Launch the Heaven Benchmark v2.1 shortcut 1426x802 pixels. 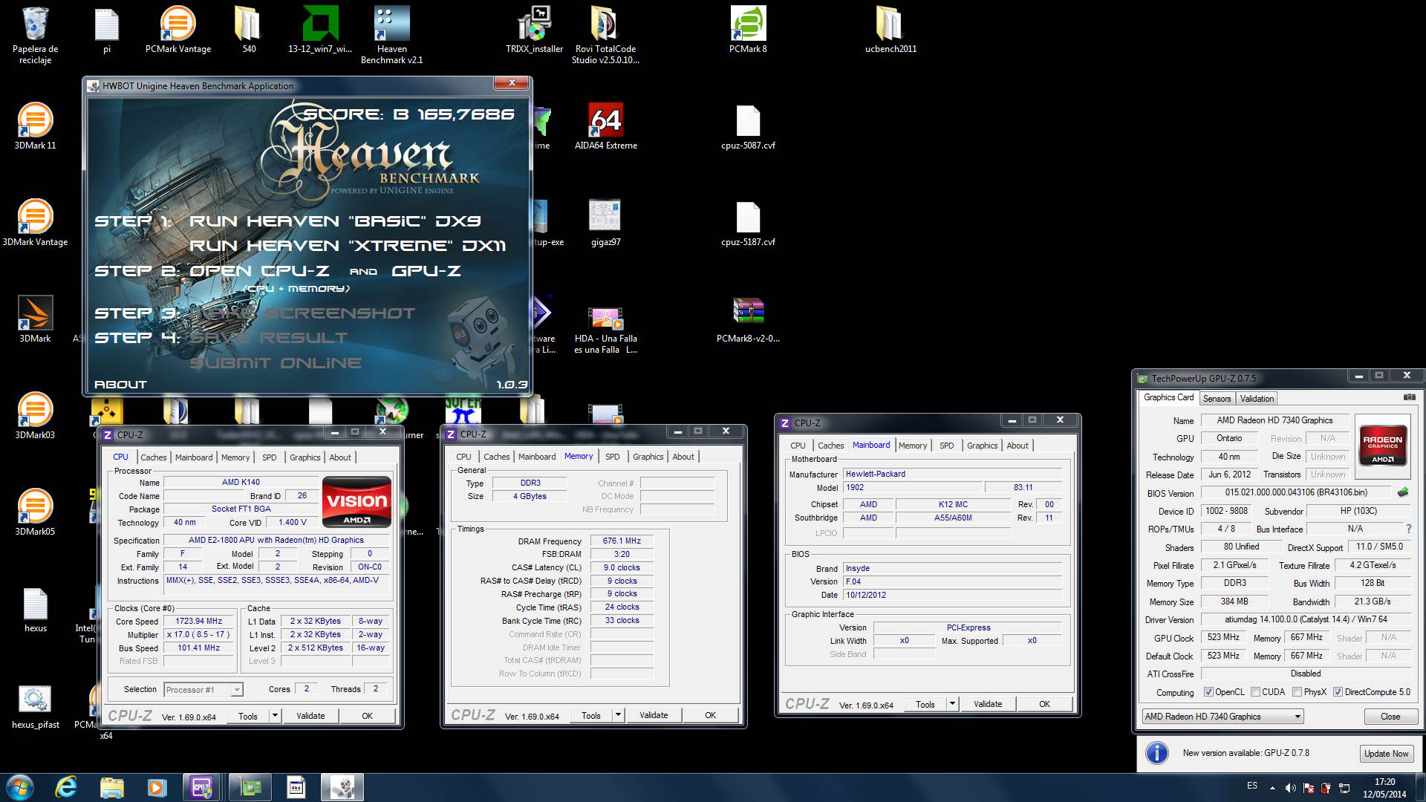[x=391, y=35]
